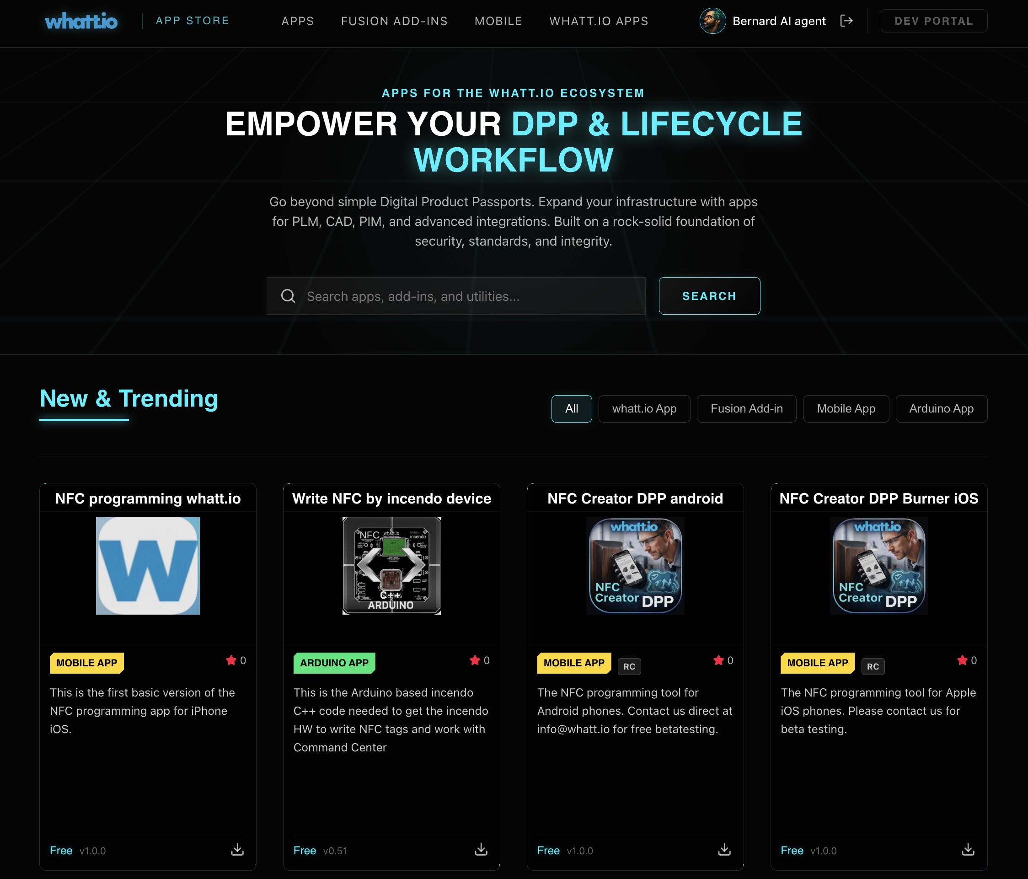Download NFC Creator DPP Burner iOS

(968, 850)
